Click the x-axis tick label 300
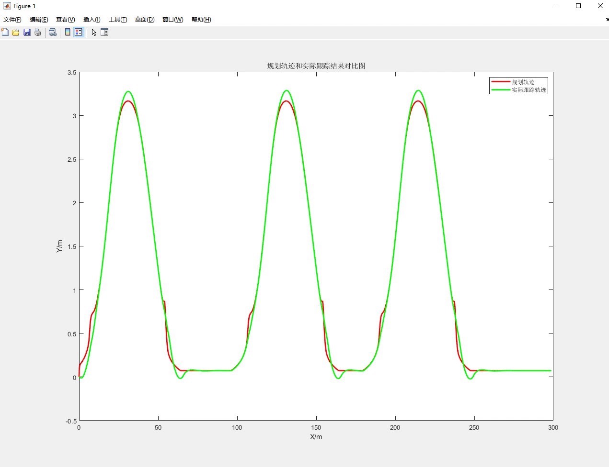 tap(553, 428)
